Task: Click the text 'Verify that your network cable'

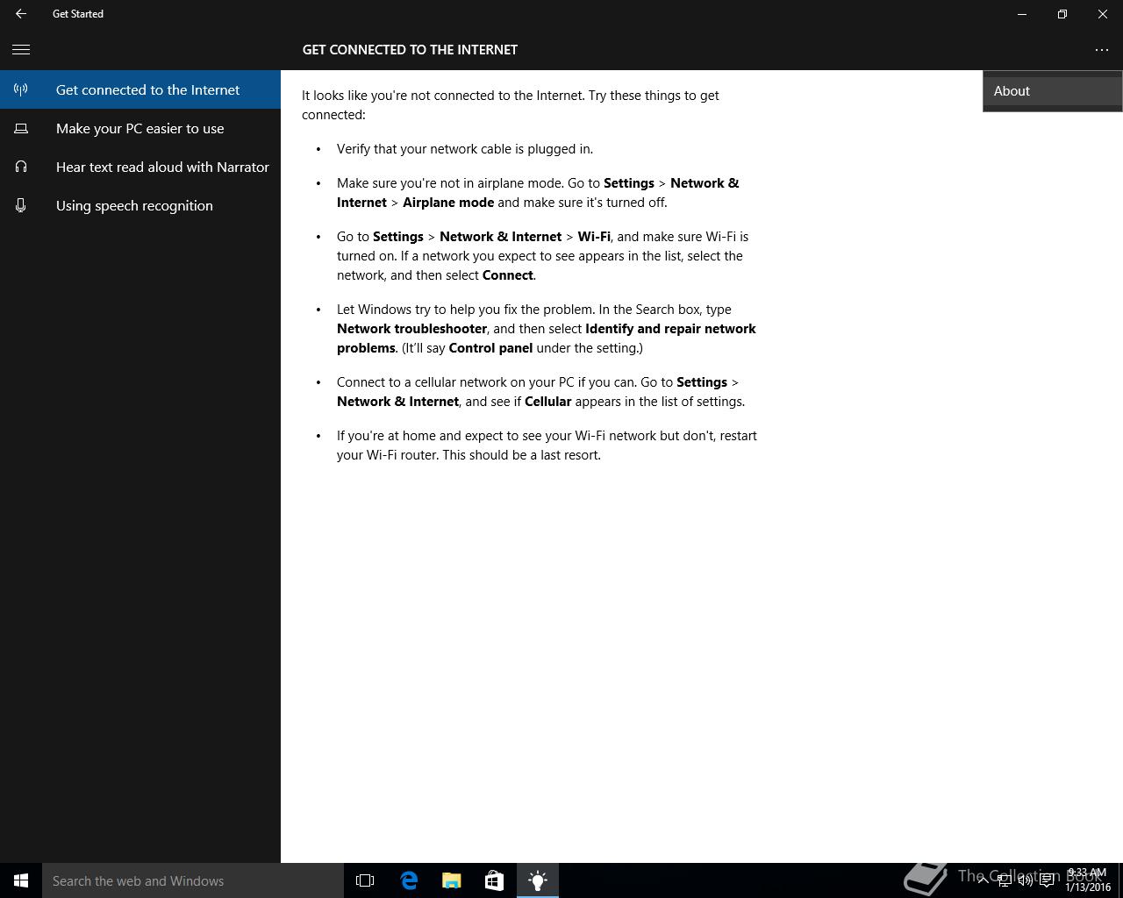Action: (x=424, y=149)
